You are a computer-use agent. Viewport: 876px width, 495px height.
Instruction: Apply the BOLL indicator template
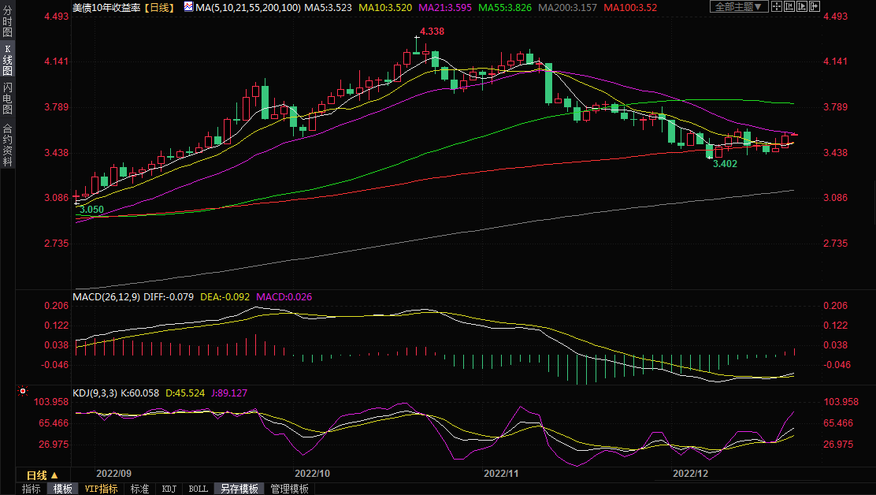pyautogui.click(x=198, y=489)
